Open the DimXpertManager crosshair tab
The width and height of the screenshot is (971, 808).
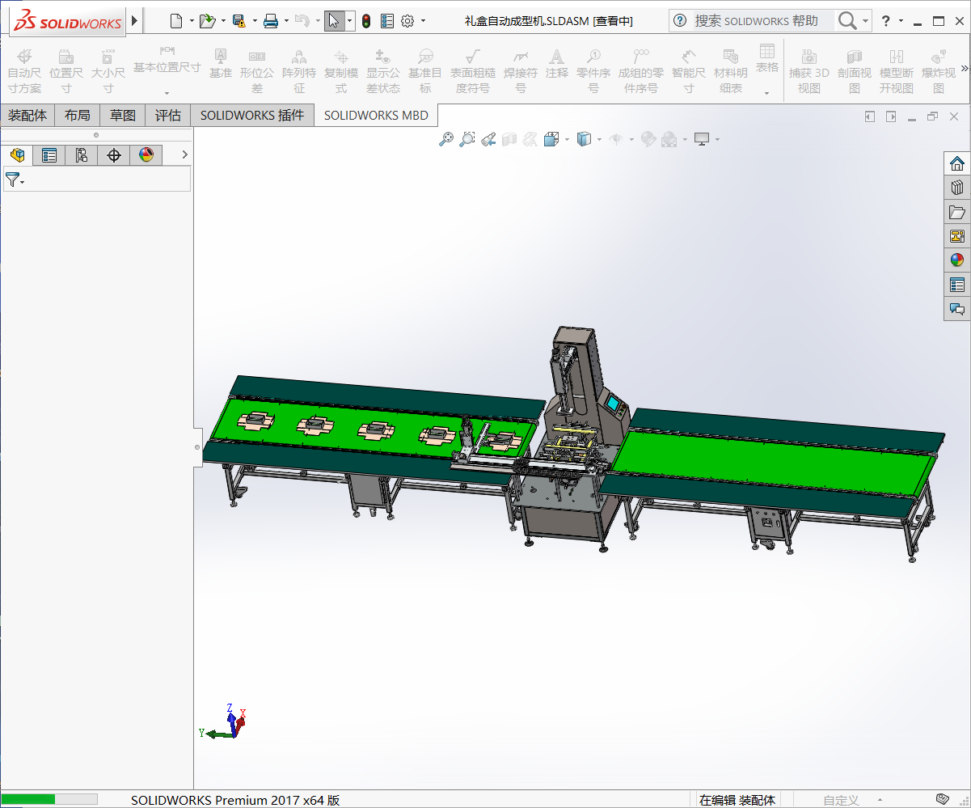114,155
